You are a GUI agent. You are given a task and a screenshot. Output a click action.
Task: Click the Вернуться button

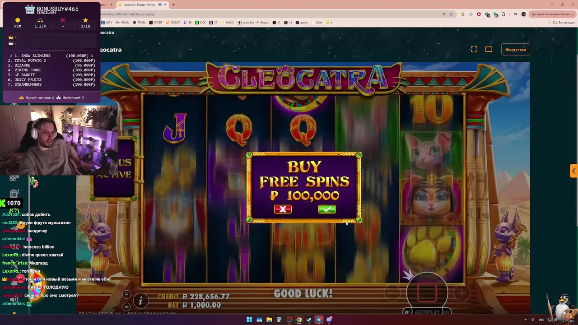(x=516, y=49)
